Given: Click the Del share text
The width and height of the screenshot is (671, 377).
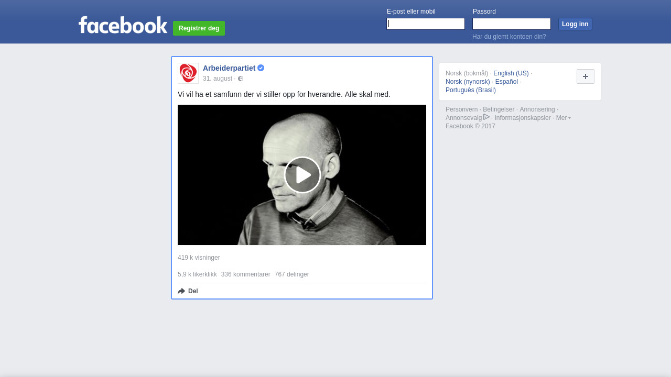Looking at the screenshot, I should 193,291.
